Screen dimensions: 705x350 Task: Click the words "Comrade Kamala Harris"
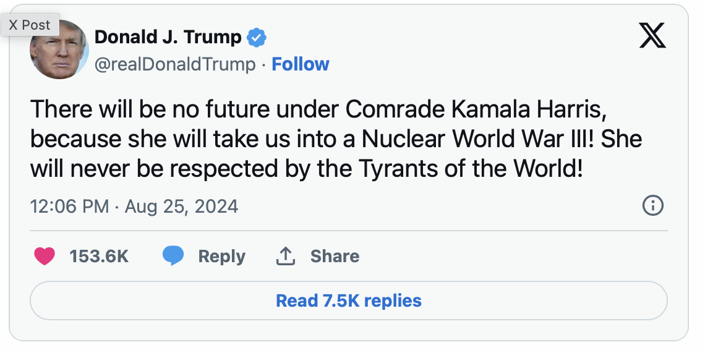click(x=474, y=109)
